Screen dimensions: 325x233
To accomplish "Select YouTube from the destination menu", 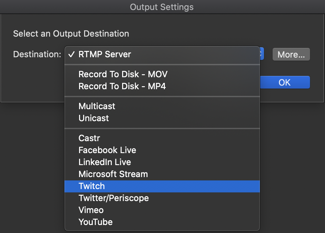I will [x=95, y=222].
